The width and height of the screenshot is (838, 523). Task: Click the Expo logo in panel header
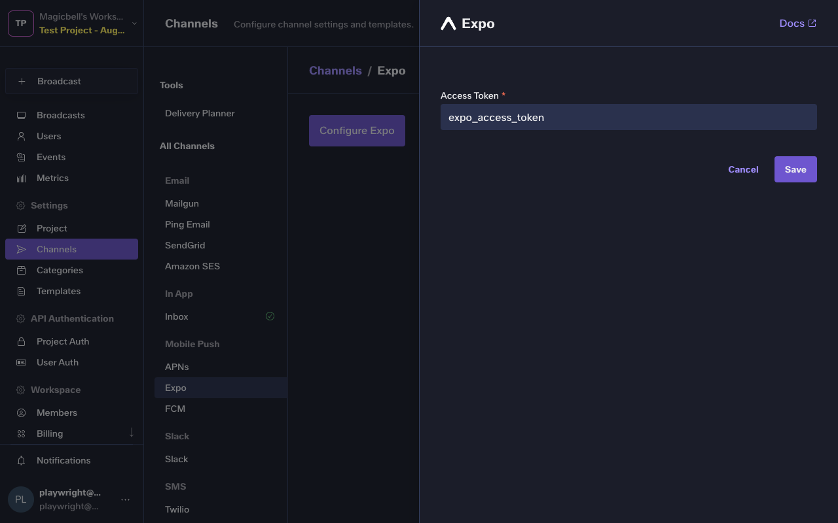click(448, 24)
